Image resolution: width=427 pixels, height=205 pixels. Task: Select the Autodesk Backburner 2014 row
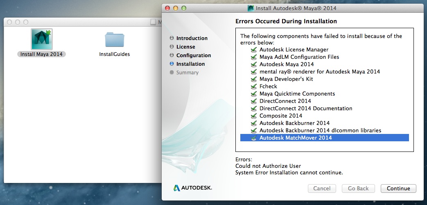pyautogui.click(x=325, y=123)
